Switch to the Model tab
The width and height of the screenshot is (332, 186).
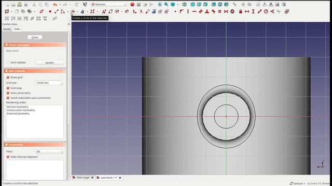coord(7,29)
